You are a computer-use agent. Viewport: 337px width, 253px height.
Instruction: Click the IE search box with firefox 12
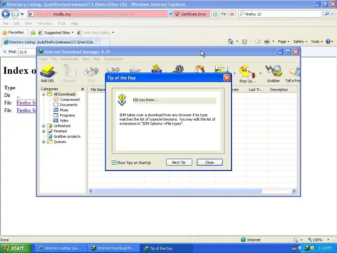(280, 14)
